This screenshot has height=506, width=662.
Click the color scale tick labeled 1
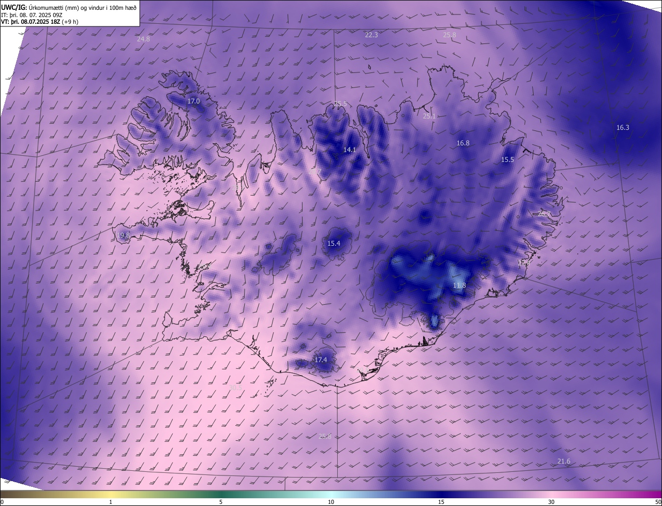[x=111, y=502]
